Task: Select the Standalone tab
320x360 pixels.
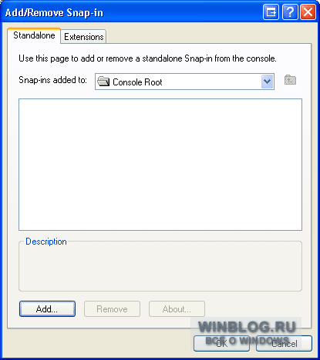Action: 34,35
